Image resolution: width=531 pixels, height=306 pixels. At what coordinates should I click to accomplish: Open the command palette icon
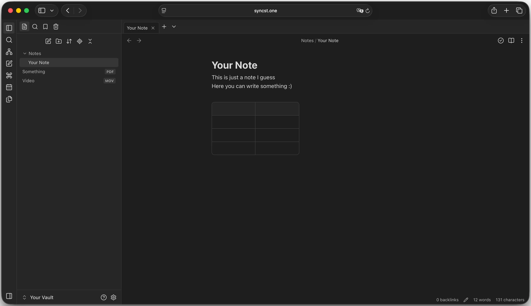pos(9,75)
